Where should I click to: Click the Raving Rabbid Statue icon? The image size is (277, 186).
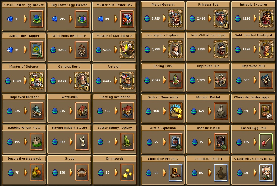pyautogui.click(x=82, y=142)
